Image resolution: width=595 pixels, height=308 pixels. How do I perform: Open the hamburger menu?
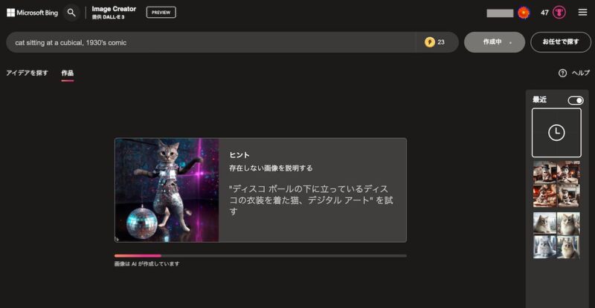pyautogui.click(x=582, y=13)
